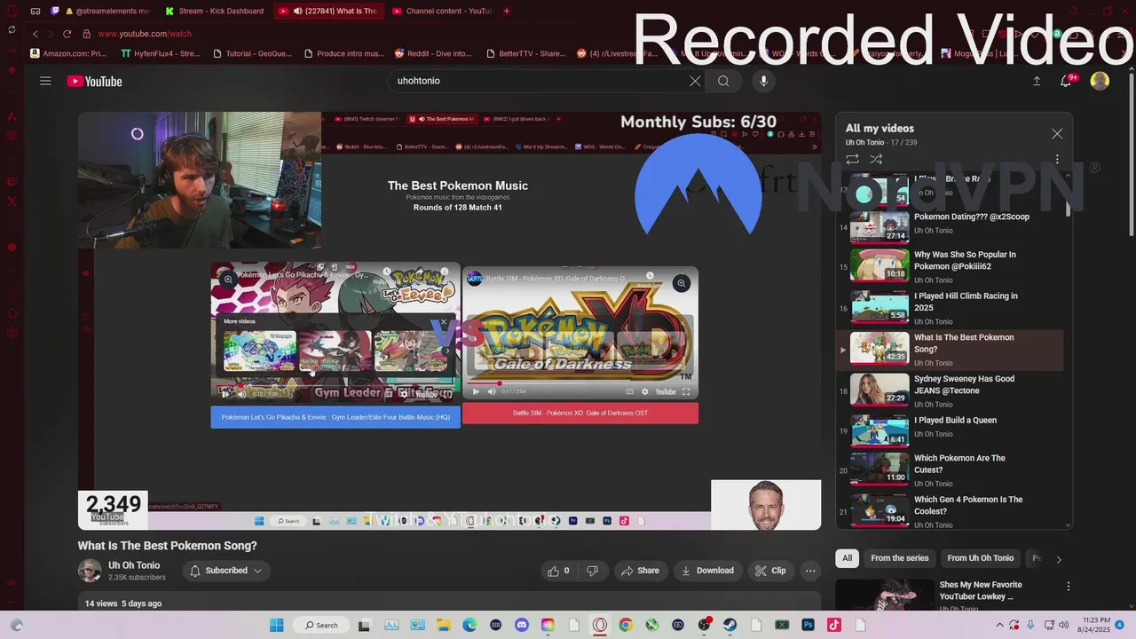1136x639 pixels.
Task: Open taskbar clock showing 11:23 PM
Action: (1093, 625)
